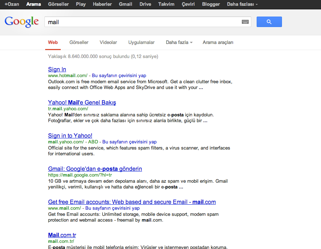Open 'Yahoo! Mail'e Genel Bakış' result
The image size is (321, 249).
[82, 102]
